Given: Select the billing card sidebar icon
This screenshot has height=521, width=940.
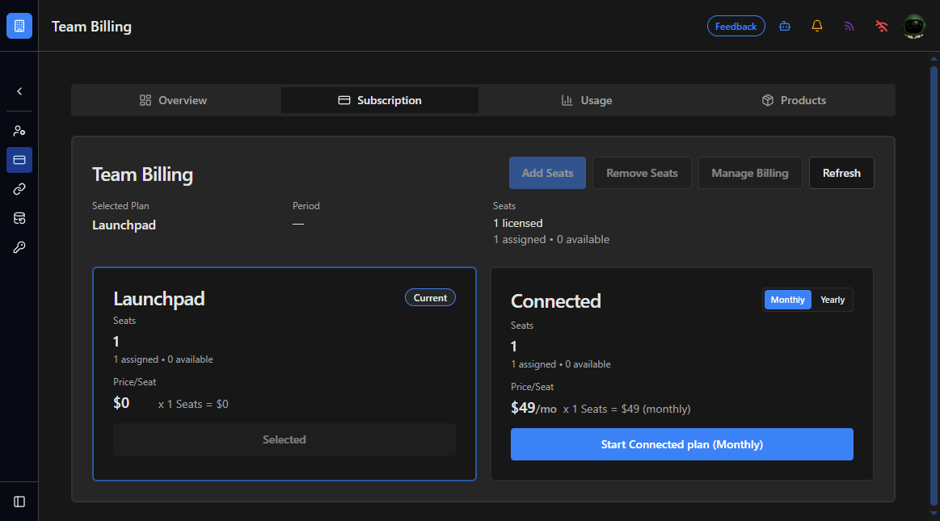Looking at the screenshot, I should click(x=19, y=160).
